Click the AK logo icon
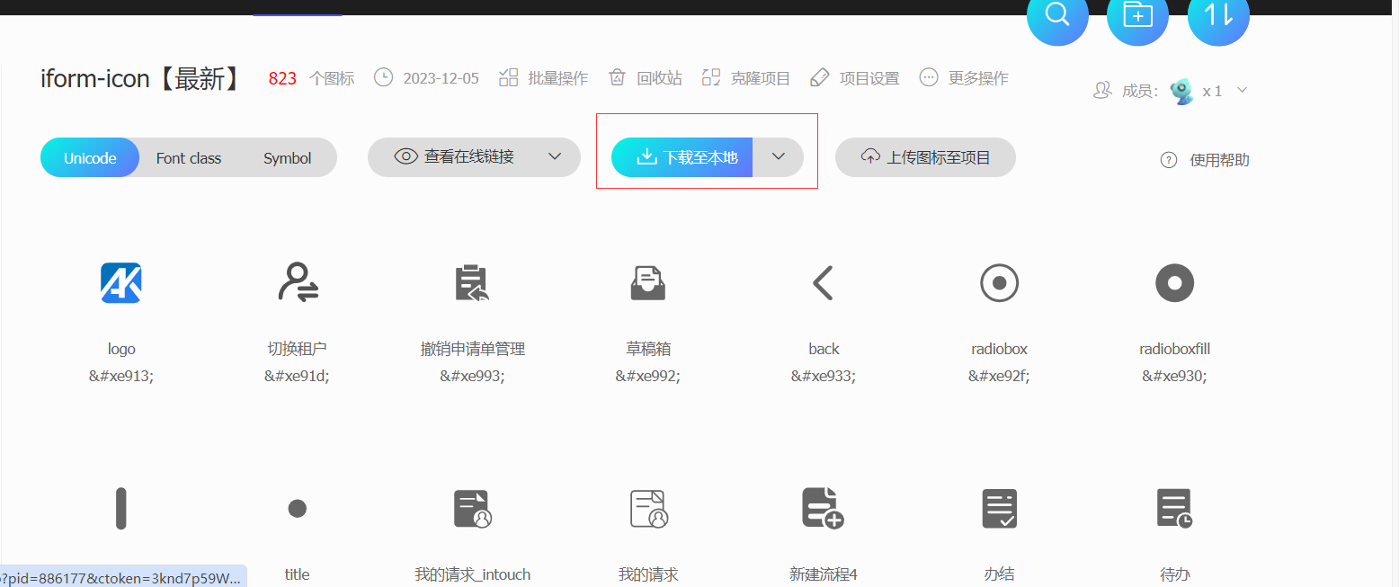The width and height of the screenshot is (1399, 587). [120, 283]
